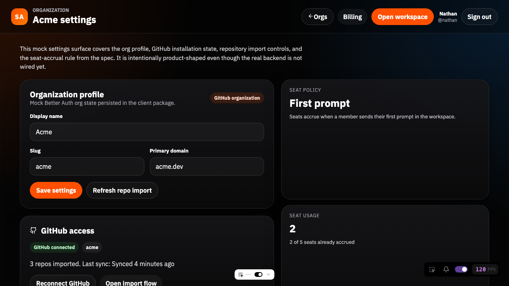Expand the chevron in the white widget
Image resolution: width=509 pixels, height=286 pixels.
268,274
